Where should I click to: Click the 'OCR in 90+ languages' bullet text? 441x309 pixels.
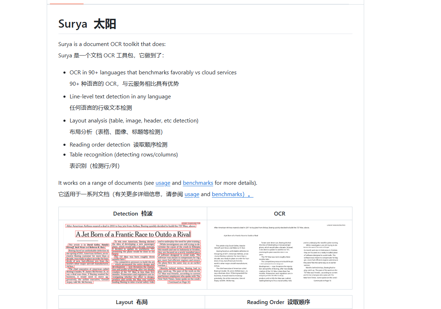tap(153, 73)
